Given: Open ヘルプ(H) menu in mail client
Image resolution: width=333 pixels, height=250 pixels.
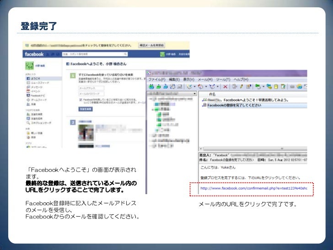Looking at the screenshot, I should coord(241,80).
